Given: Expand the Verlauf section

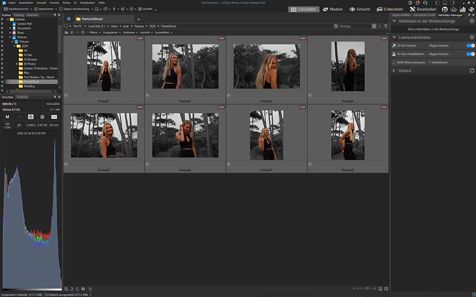Looking at the screenshot, I should [x=395, y=70].
